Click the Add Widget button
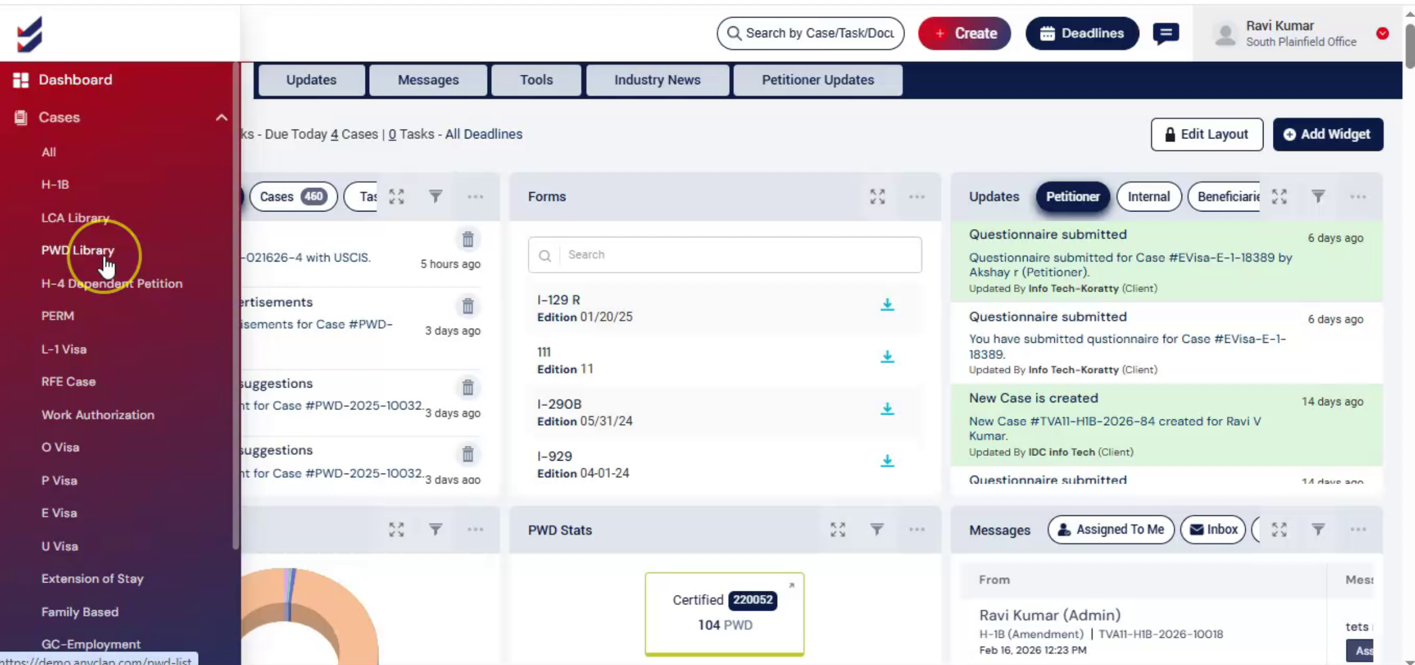The image size is (1415, 665). pos(1328,134)
